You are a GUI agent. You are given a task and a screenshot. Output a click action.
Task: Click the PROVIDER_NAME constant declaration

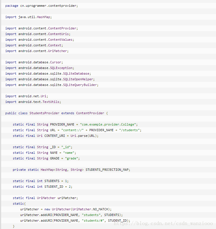pos(75,124)
